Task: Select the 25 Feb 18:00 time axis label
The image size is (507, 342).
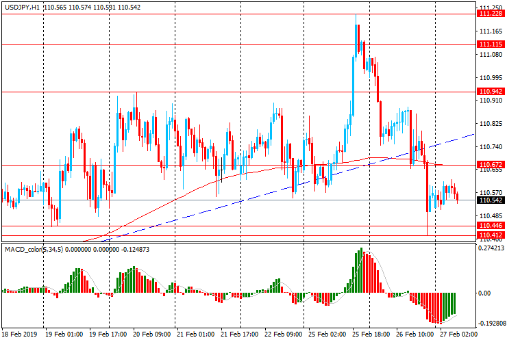Action: pyautogui.click(x=368, y=335)
